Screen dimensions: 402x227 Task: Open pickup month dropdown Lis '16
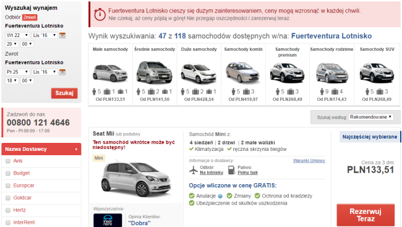pos(45,35)
